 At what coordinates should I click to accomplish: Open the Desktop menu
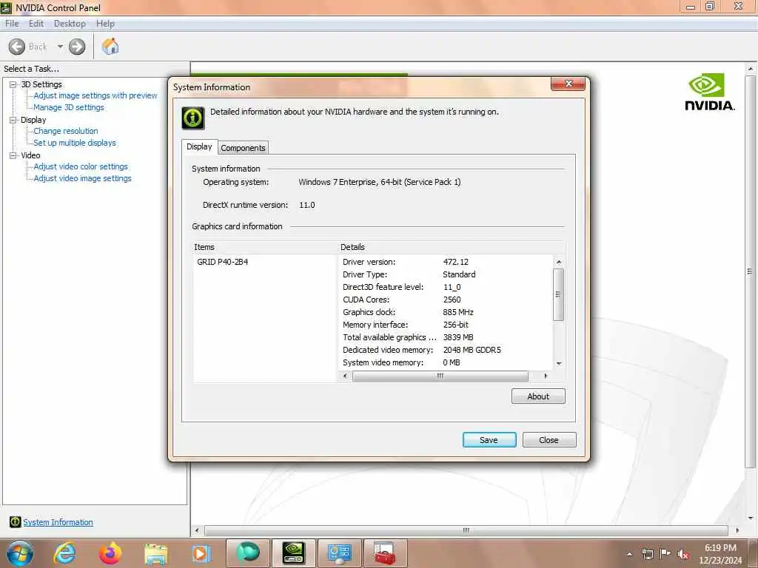click(x=70, y=24)
